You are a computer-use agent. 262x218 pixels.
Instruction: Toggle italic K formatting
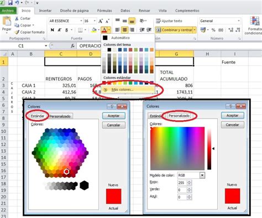coord(59,30)
